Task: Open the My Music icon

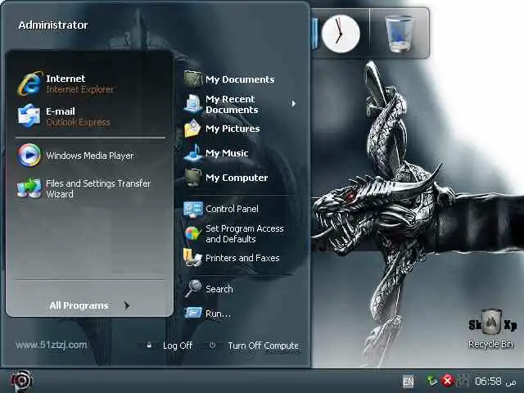Action: 193,153
